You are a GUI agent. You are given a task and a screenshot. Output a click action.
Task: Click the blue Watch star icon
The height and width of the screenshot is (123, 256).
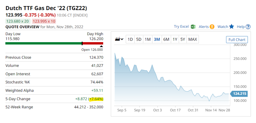(x=231, y=27)
